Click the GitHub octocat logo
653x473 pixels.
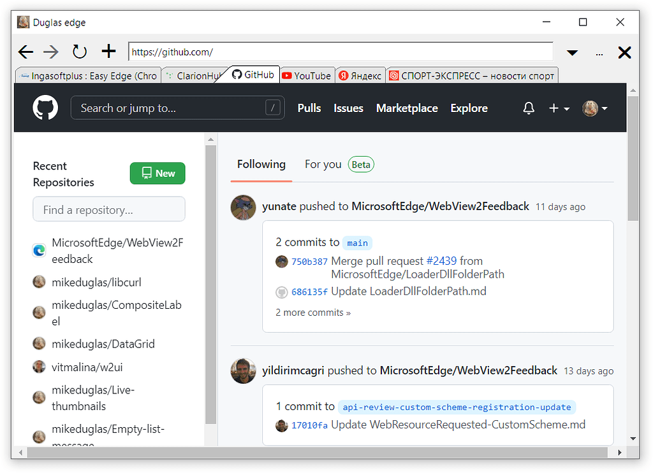coord(45,107)
